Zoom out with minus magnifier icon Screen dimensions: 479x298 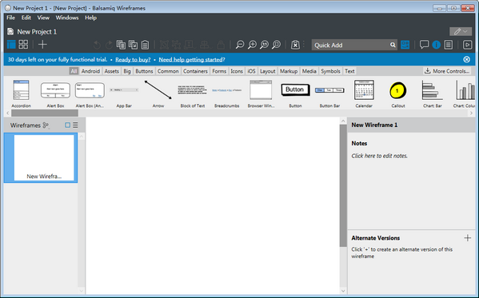coord(240,45)
